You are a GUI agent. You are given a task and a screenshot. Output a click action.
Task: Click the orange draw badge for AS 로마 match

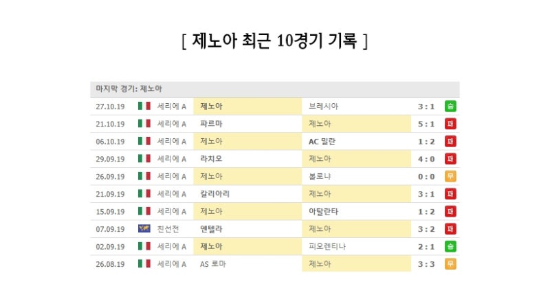point(450,264)
